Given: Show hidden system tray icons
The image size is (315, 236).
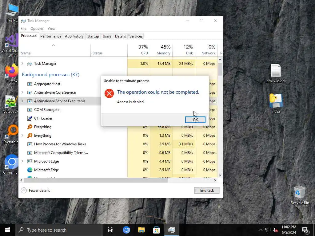Looking at the screenshot, I should [x=260, y=230].
